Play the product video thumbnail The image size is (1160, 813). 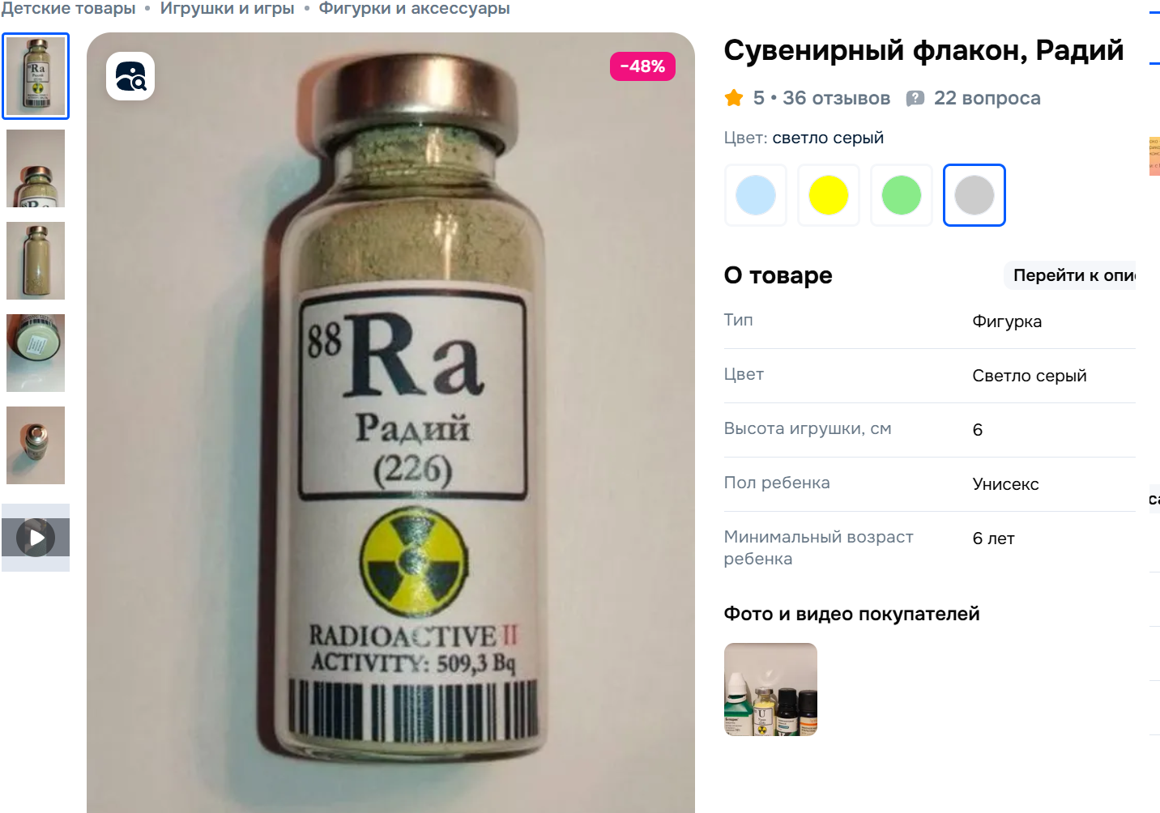[x=36, y=538]
